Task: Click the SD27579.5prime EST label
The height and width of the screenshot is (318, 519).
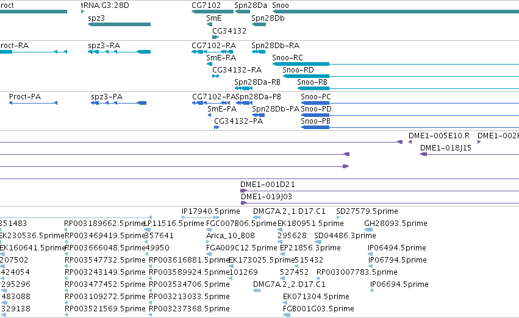Action: 367,211
